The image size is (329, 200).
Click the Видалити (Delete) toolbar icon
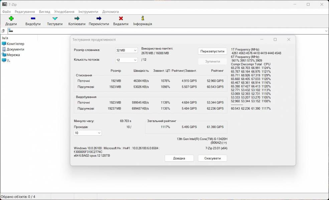click(121, 20)
